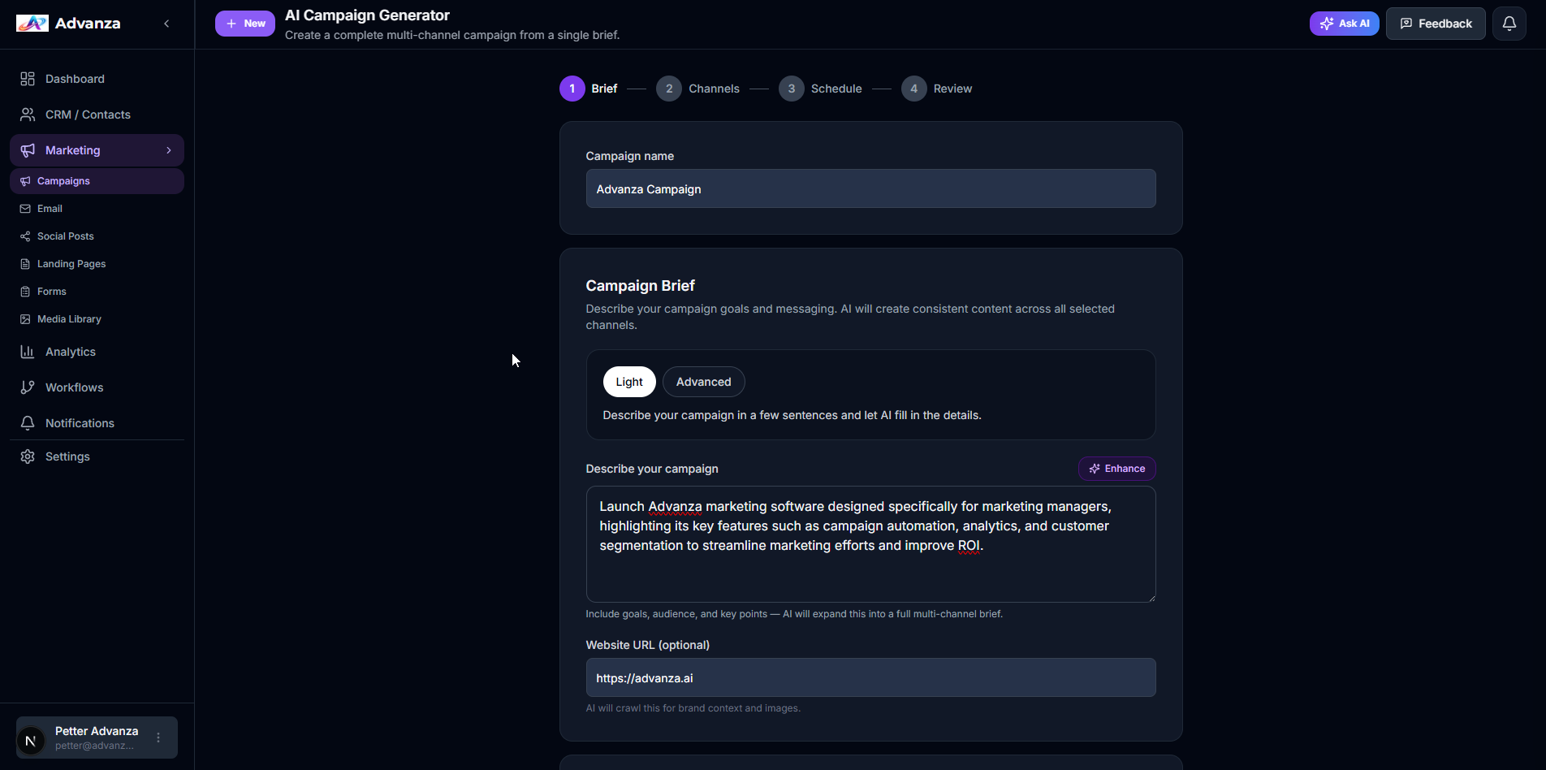Viewport: 1546px width, 770px height.
Task: Click the Website URL input field
Action: click(870, 677)
